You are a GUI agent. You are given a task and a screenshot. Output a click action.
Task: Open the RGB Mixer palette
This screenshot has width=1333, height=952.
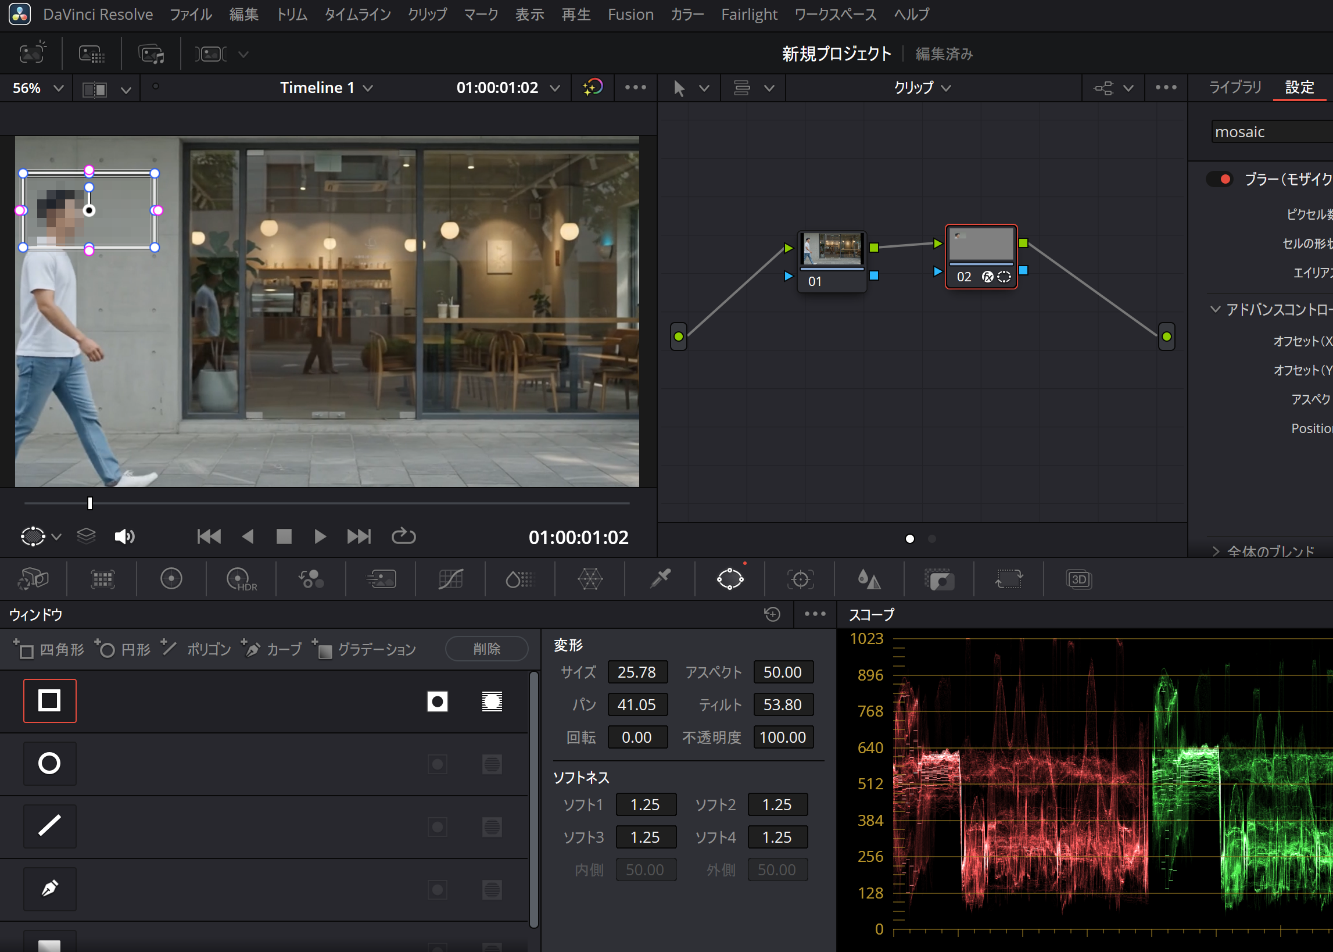click(310, 579)
